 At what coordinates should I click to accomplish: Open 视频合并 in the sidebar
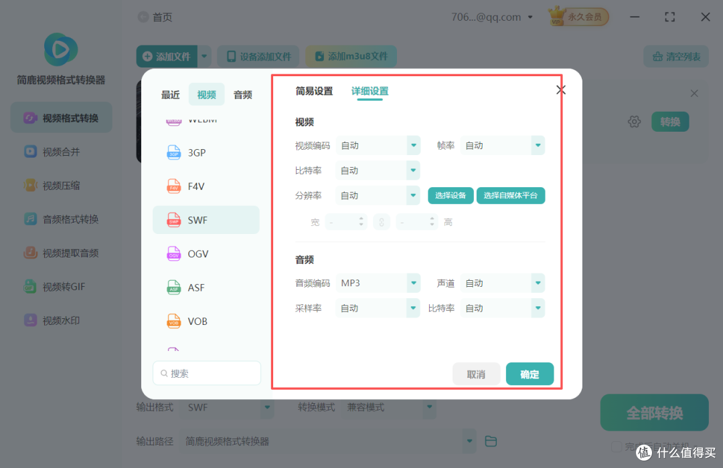pyautogui.click(x=62, y=152)
